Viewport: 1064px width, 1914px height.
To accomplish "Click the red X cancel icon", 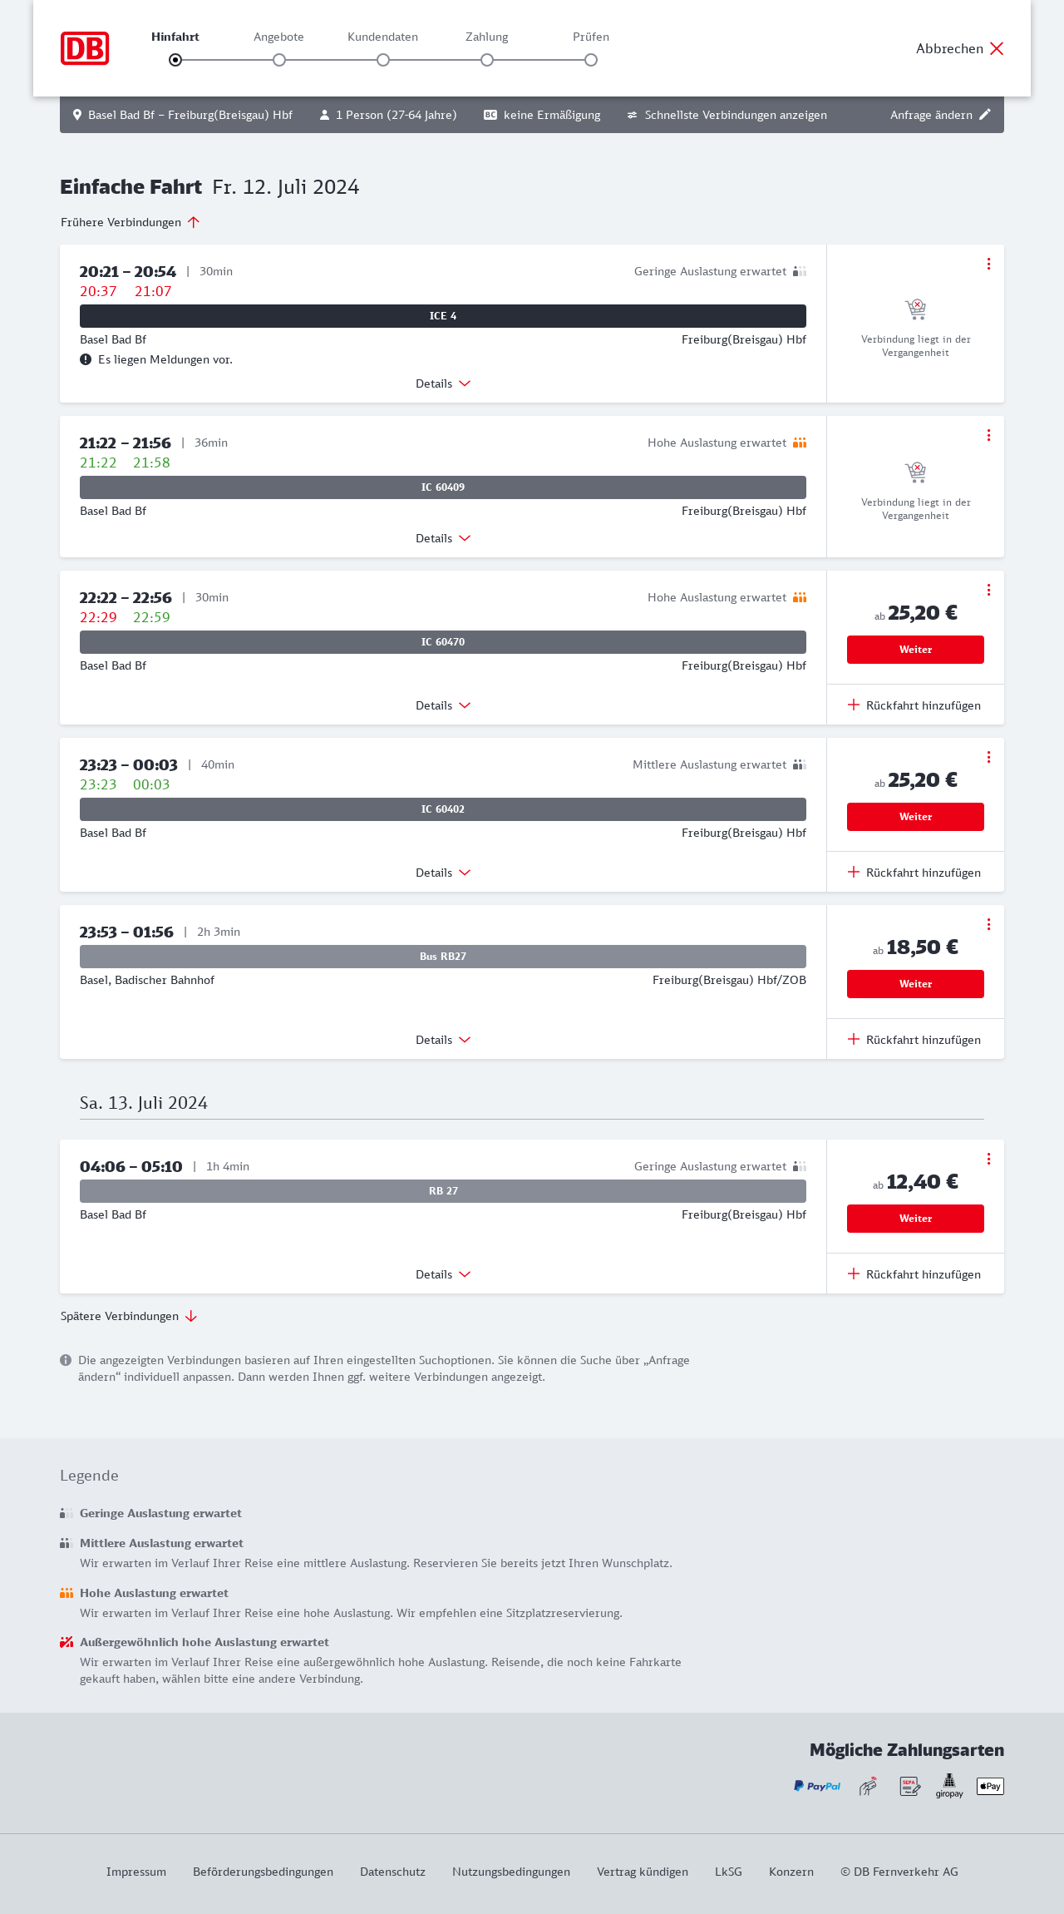I will point(997,48).
